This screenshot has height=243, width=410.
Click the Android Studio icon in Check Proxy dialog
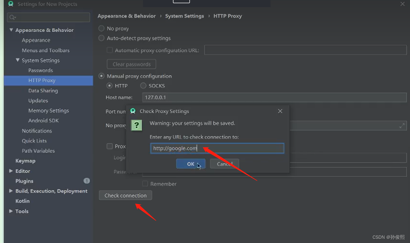click(133, 111)
